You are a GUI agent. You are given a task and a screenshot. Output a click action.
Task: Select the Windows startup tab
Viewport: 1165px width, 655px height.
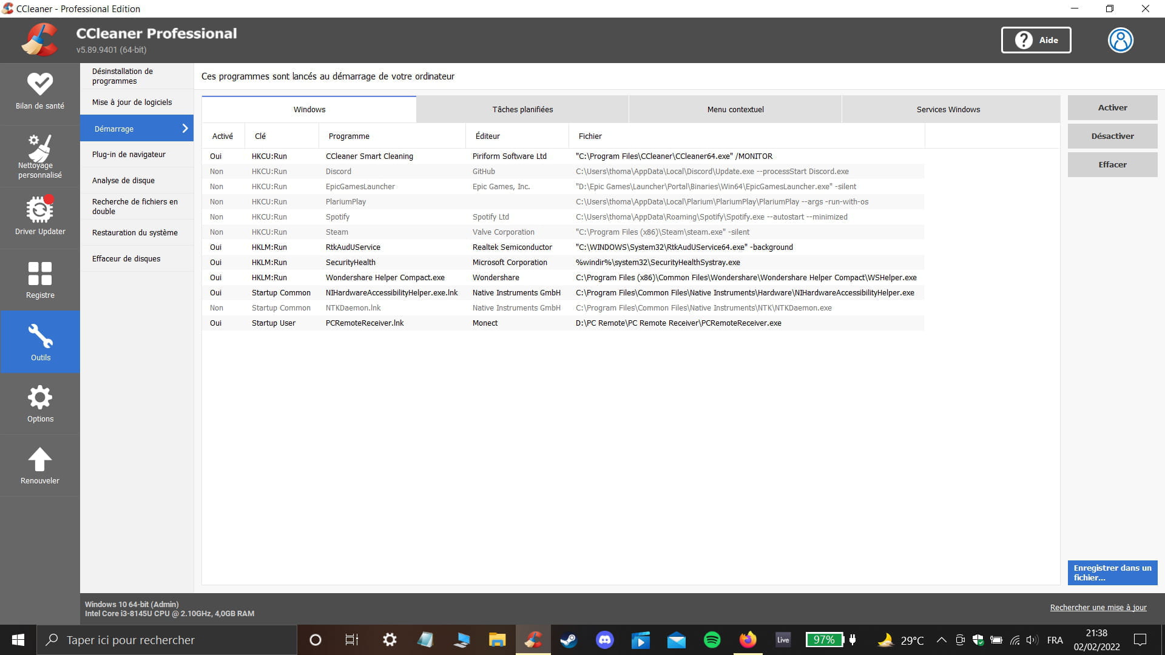coord(309,109)
